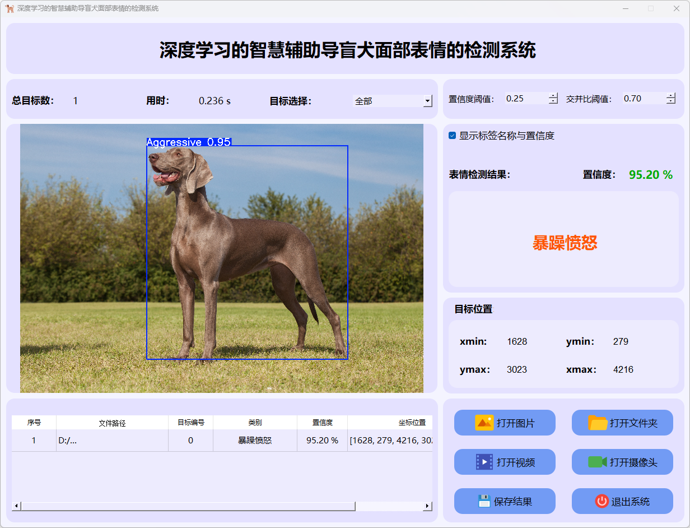Screen dimensions: 690x528
Task: Click the 坐标位置 column header
Action: click(x=390, y=423)
